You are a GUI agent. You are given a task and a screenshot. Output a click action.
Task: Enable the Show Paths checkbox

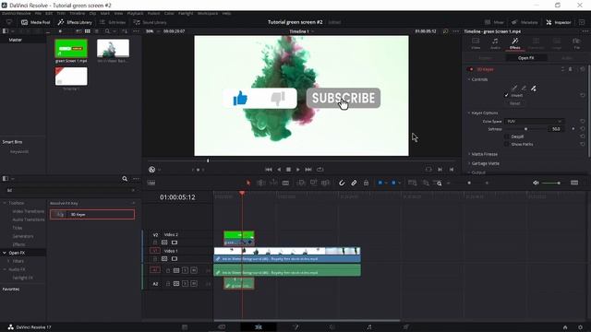507,144
